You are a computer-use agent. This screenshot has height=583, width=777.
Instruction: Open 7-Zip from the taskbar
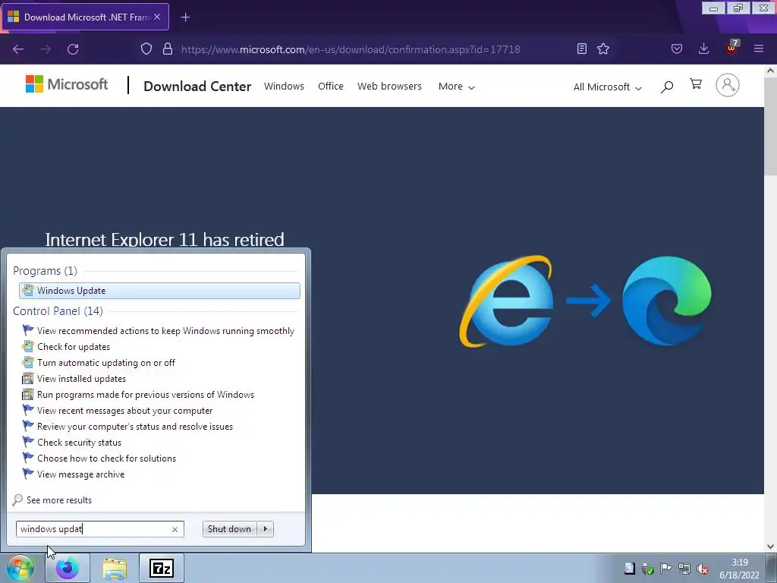(x=162, y=568)
